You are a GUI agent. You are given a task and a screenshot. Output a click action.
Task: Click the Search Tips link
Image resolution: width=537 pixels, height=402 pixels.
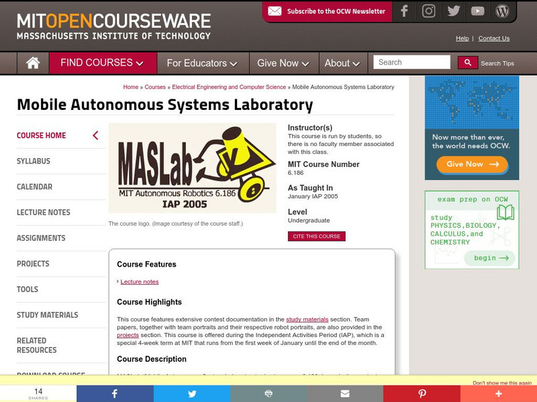[497, 63]
